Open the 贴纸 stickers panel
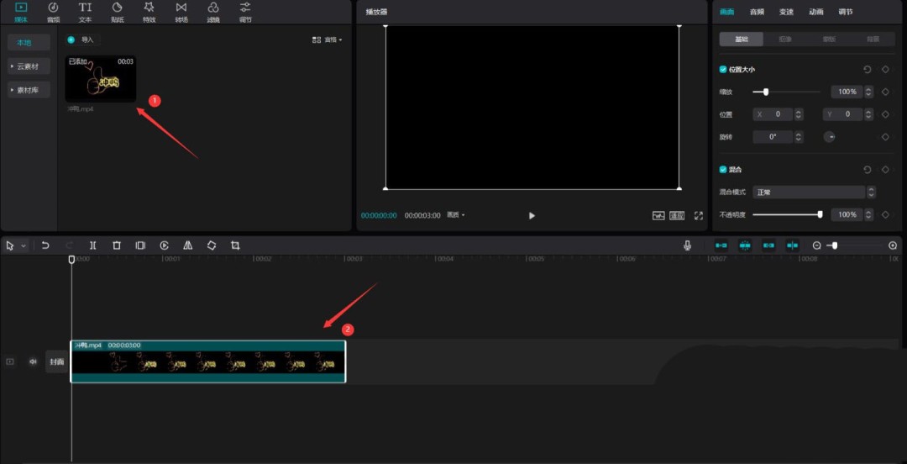Screen dimensions: 907x464 click(117, 12)
